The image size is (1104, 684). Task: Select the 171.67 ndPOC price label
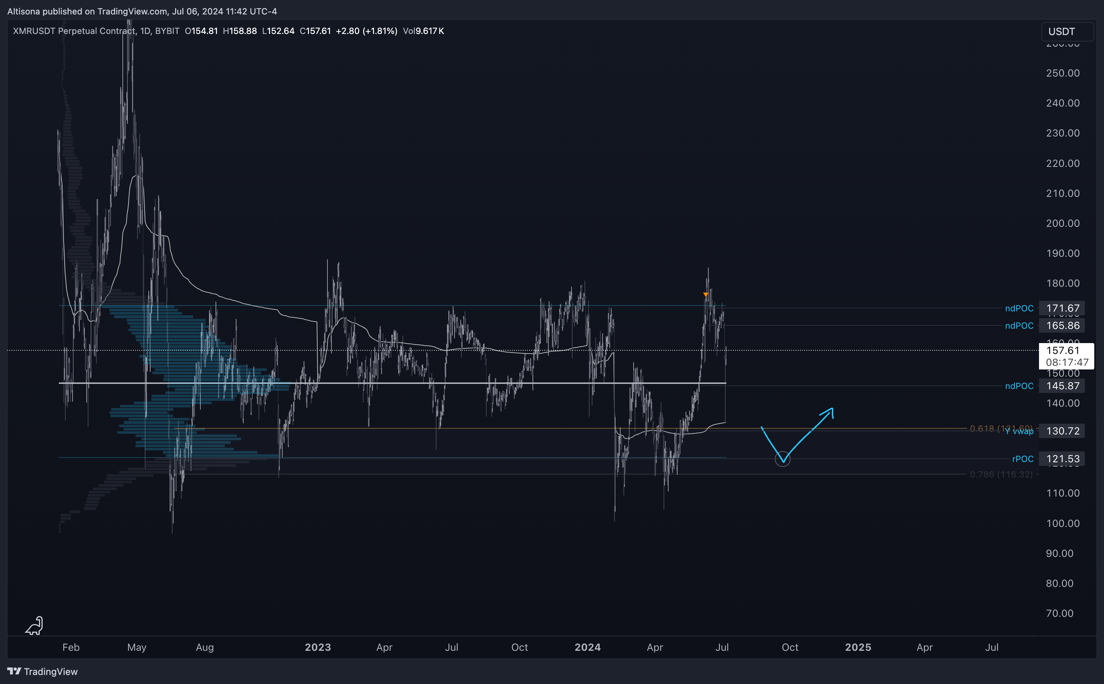(x=1062, y=308)
